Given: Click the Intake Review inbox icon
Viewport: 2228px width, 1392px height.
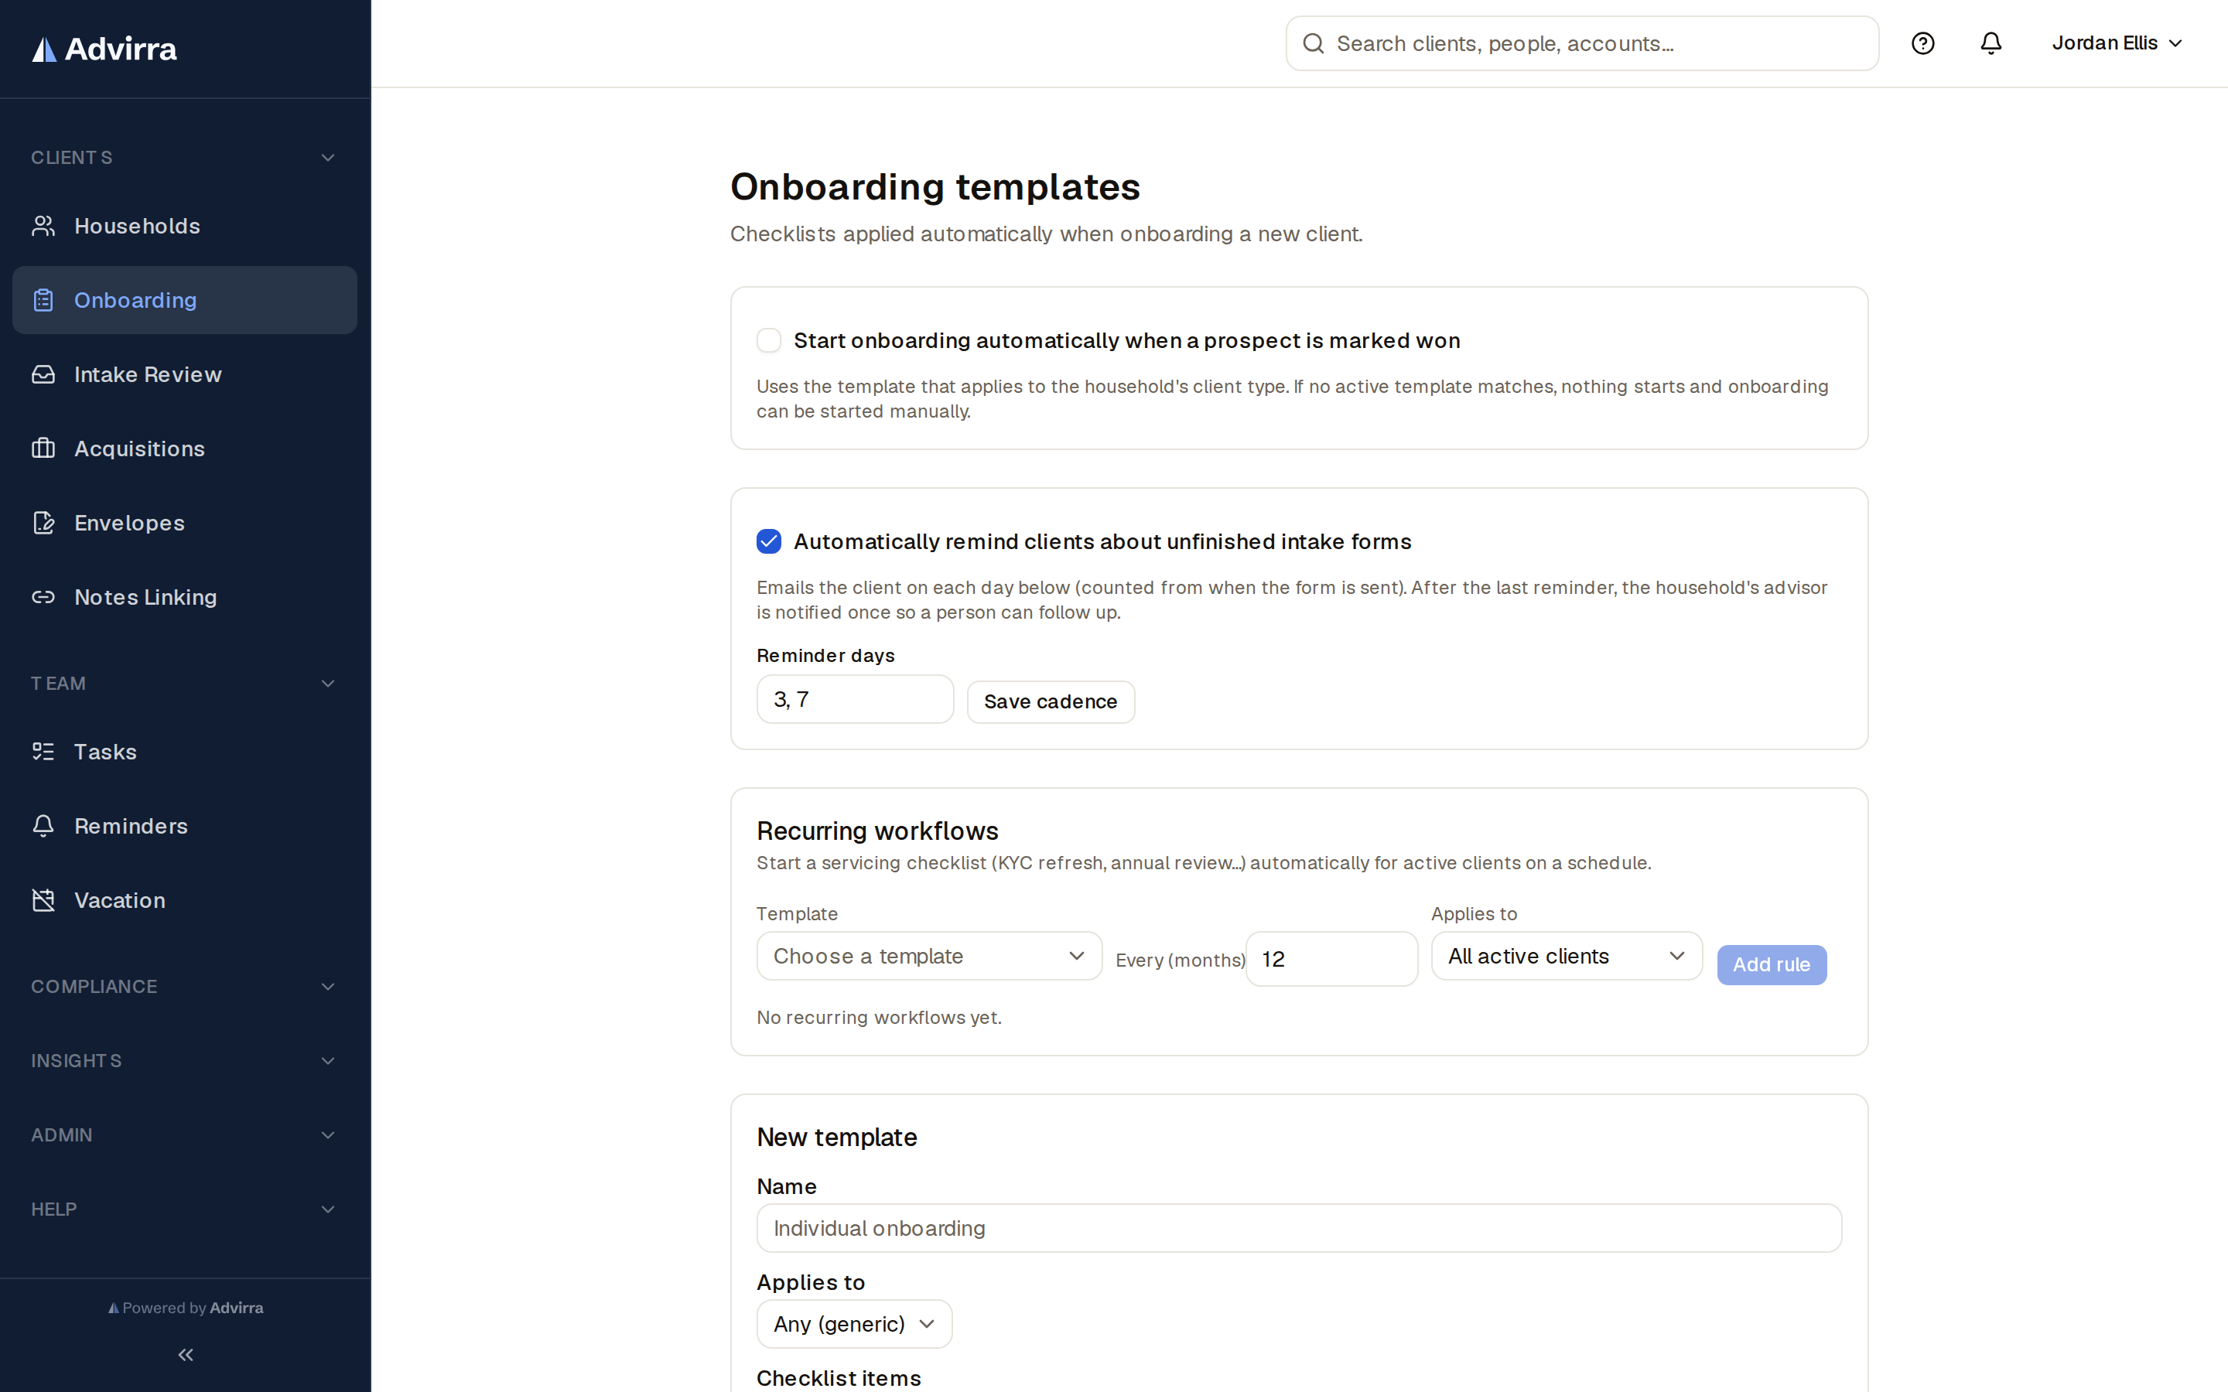Looking at the screenshot, I should pyautogui.click(x=43, y=375).
